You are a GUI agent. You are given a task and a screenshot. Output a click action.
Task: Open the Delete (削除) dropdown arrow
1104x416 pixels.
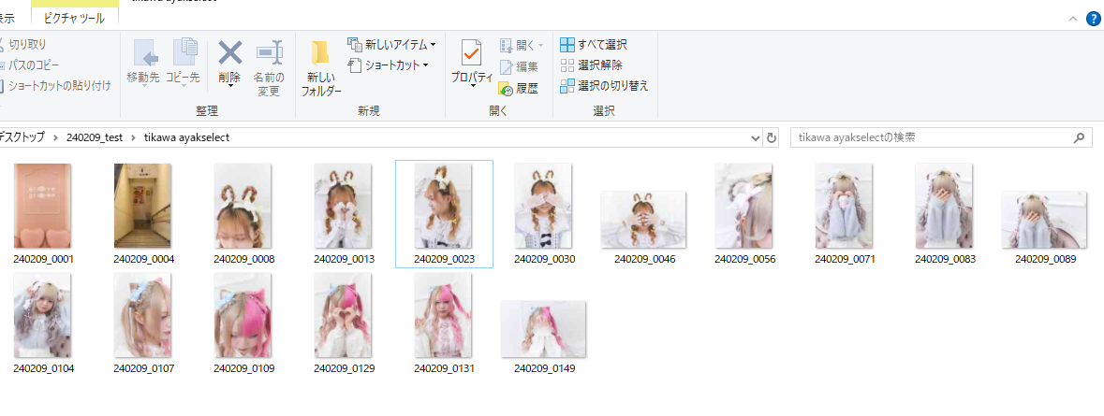pyautogui.click(x=229, y=86)
